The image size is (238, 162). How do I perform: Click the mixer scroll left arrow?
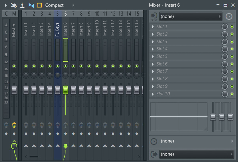26,157
